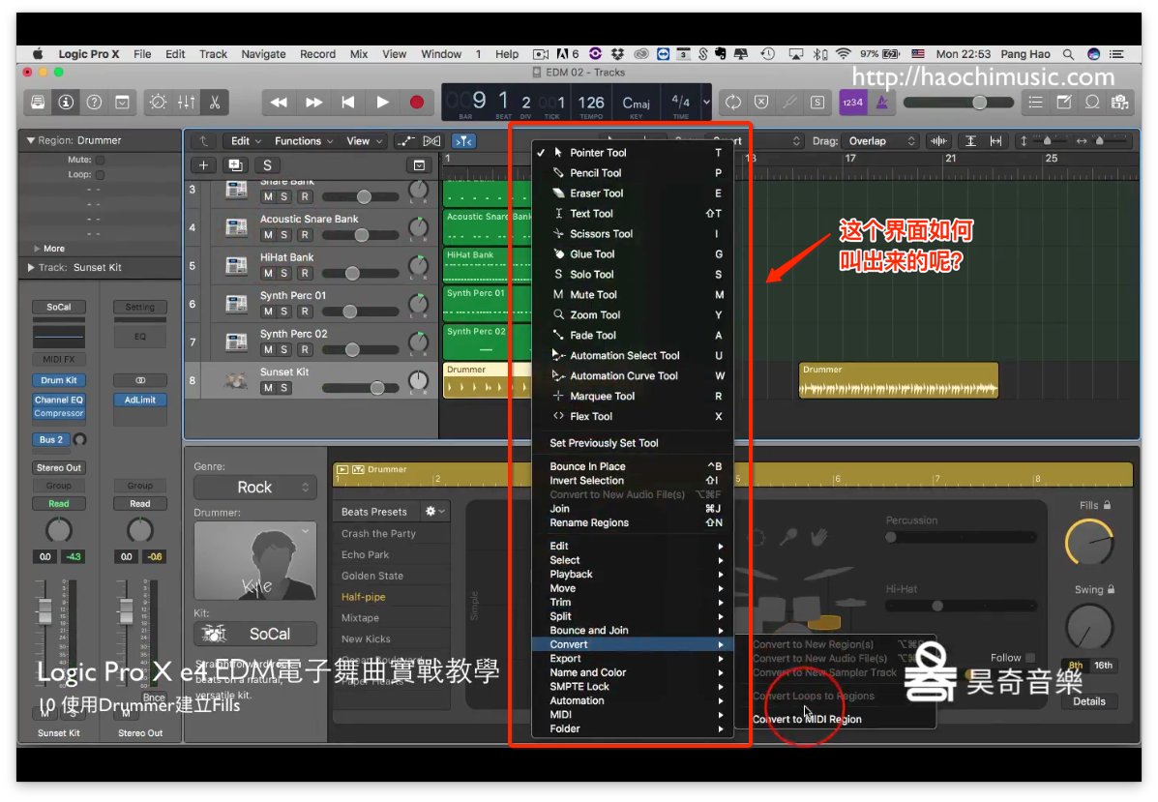Toggle the Region Loop checkbox
The image size is (1158, 802).
(100, 175)
